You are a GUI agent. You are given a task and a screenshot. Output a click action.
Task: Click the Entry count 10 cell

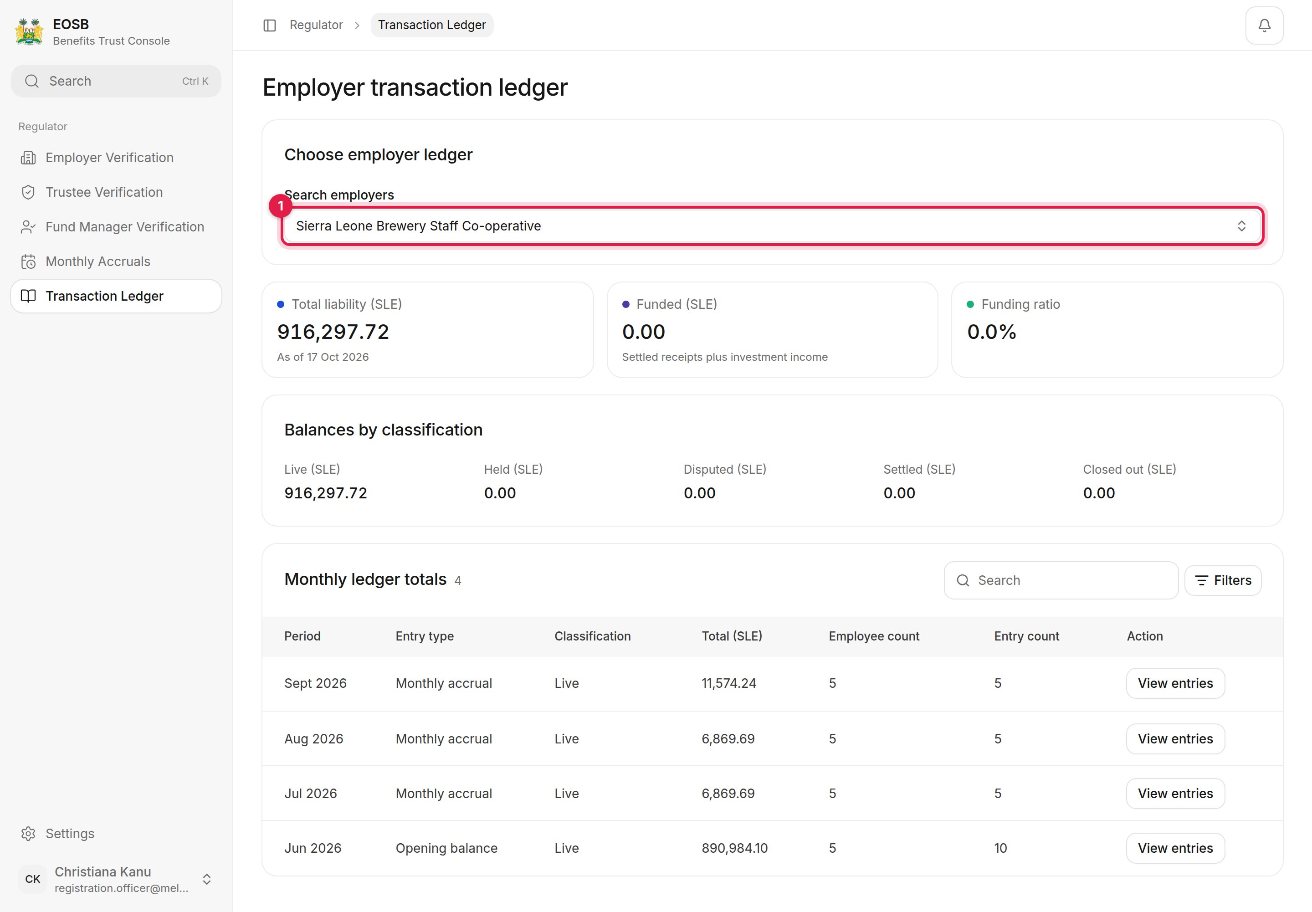1000,849
